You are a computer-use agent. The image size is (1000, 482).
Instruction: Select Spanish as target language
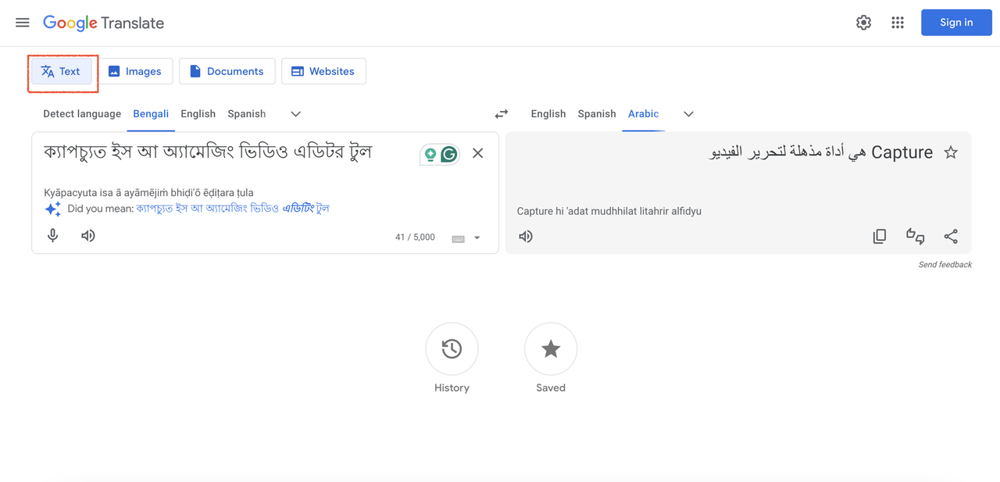coord(597,114)
